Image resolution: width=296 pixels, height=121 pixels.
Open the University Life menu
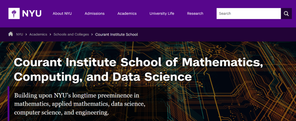(162, 13)
